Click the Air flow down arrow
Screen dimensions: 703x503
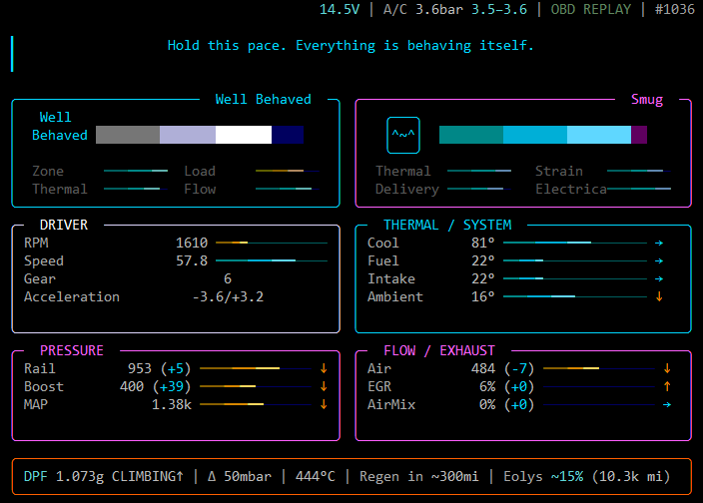pyautogui.click(x=667, y=368)
